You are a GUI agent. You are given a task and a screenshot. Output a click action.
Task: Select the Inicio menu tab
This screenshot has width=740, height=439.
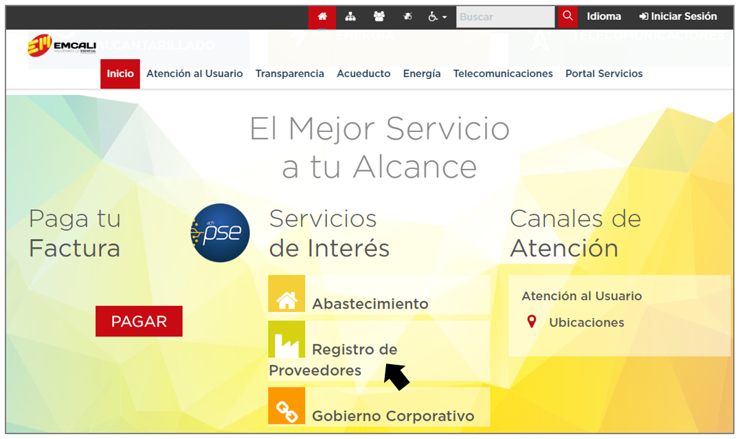tap(120, 74)
